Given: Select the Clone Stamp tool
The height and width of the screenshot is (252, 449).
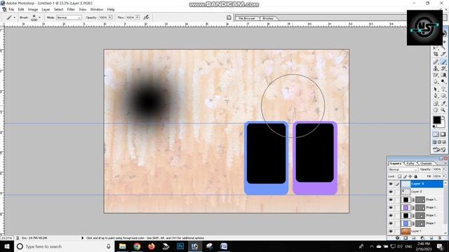Looking at the screenshot, I should pyautogui.click(x=435, y=69).
